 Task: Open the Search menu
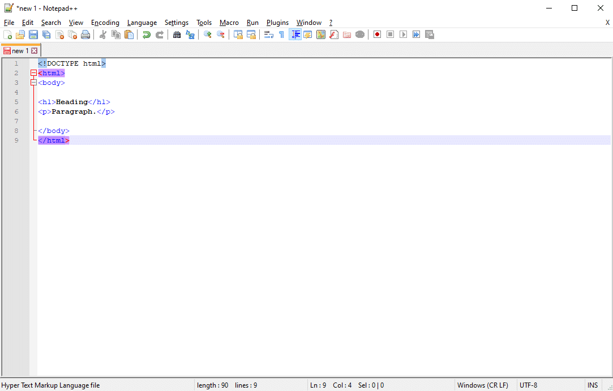[51, 22]
